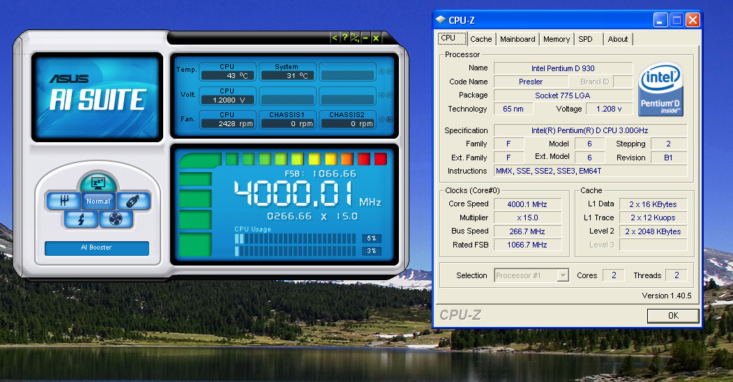Click the Package field Socket 775 LGA

(x=563, y=95)
